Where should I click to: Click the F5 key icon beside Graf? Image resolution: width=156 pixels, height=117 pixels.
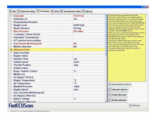52,11
